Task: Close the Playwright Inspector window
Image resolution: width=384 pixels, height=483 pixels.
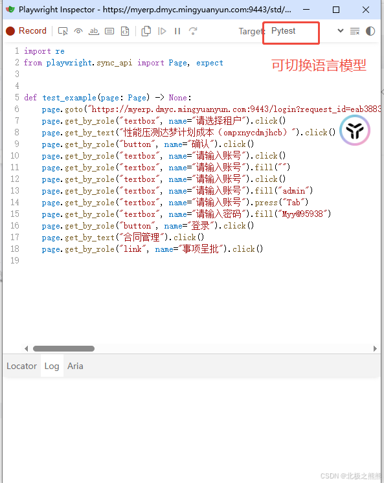Action: point(366,10)
